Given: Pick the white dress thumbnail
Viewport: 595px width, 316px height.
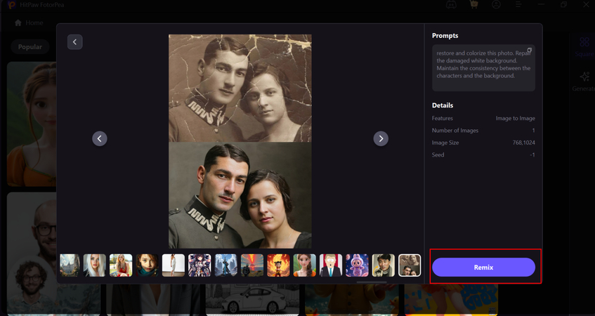Looking at the screenshot, I should coord(174,265).
